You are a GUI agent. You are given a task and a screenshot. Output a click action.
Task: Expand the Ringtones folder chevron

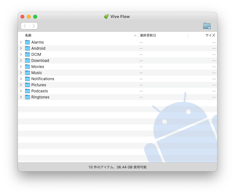(x=21, y=97)
